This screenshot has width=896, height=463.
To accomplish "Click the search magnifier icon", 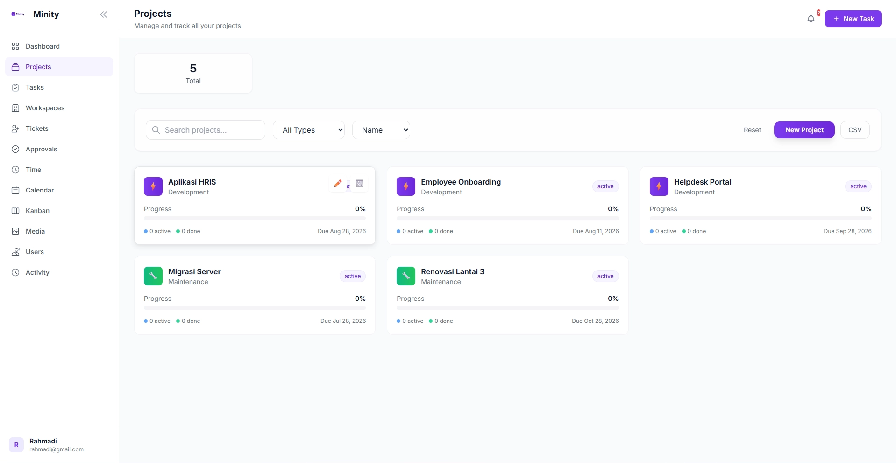I will click(x=156, y=130).
